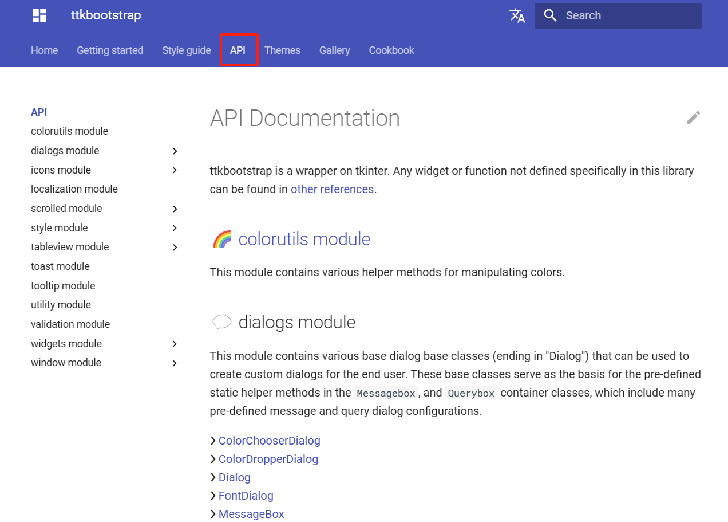Viewport: 728px width, 522px height.
Task: Select validation module in sidebar
Action: click(70, 324)
